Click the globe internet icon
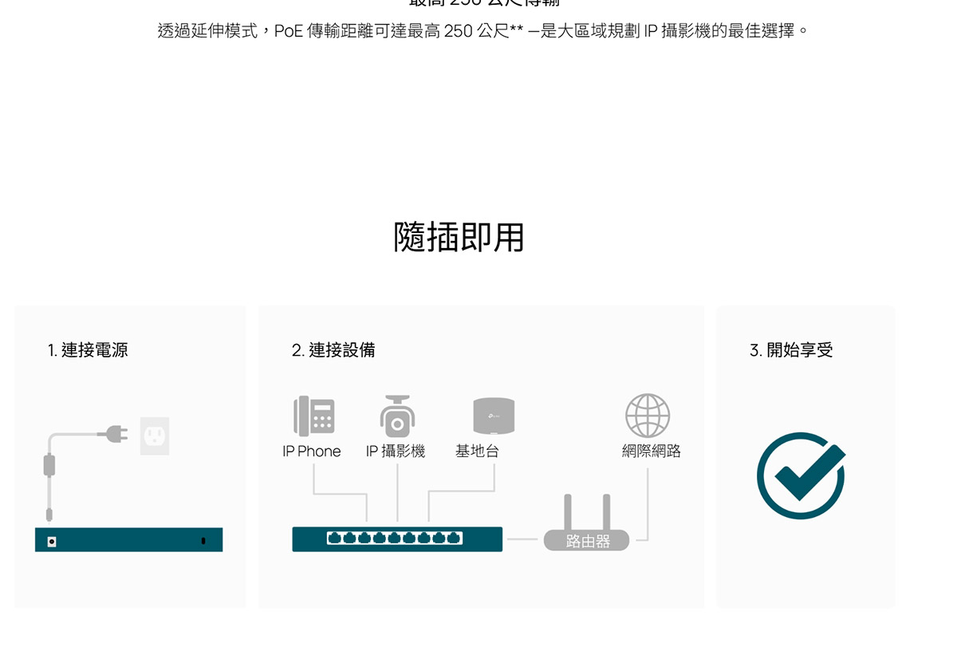This screenshot has height=647, width=957. click(647, 416)
